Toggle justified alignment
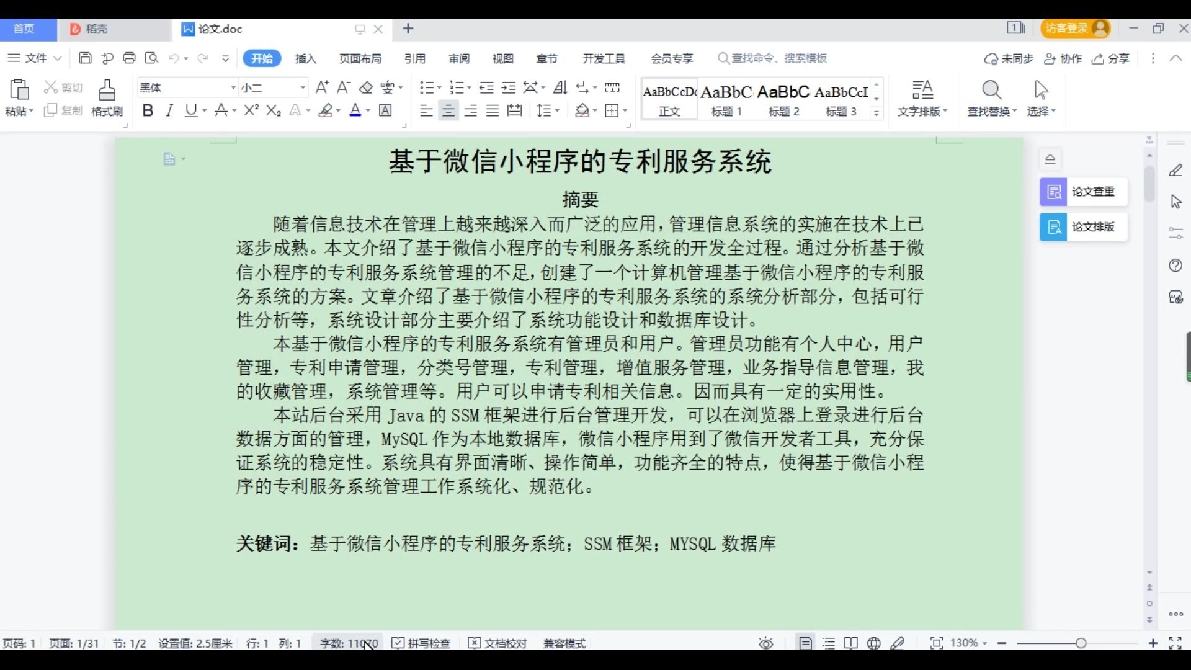 point(493,110)
